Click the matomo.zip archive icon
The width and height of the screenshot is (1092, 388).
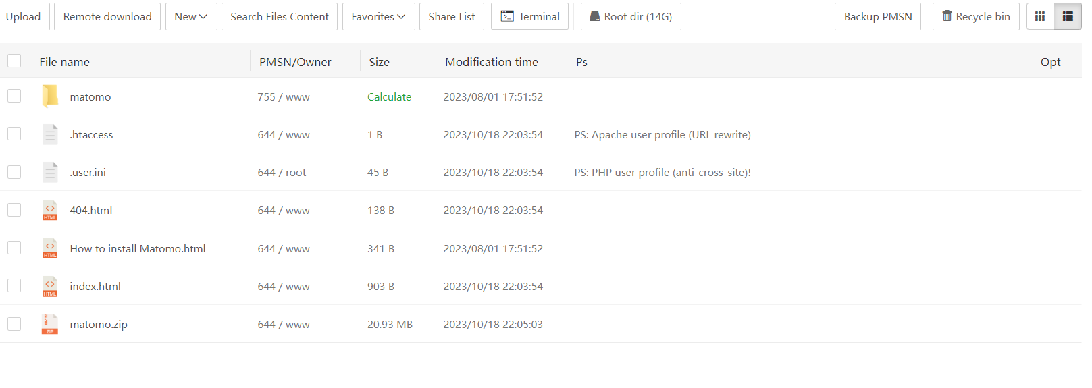(50, 324)
